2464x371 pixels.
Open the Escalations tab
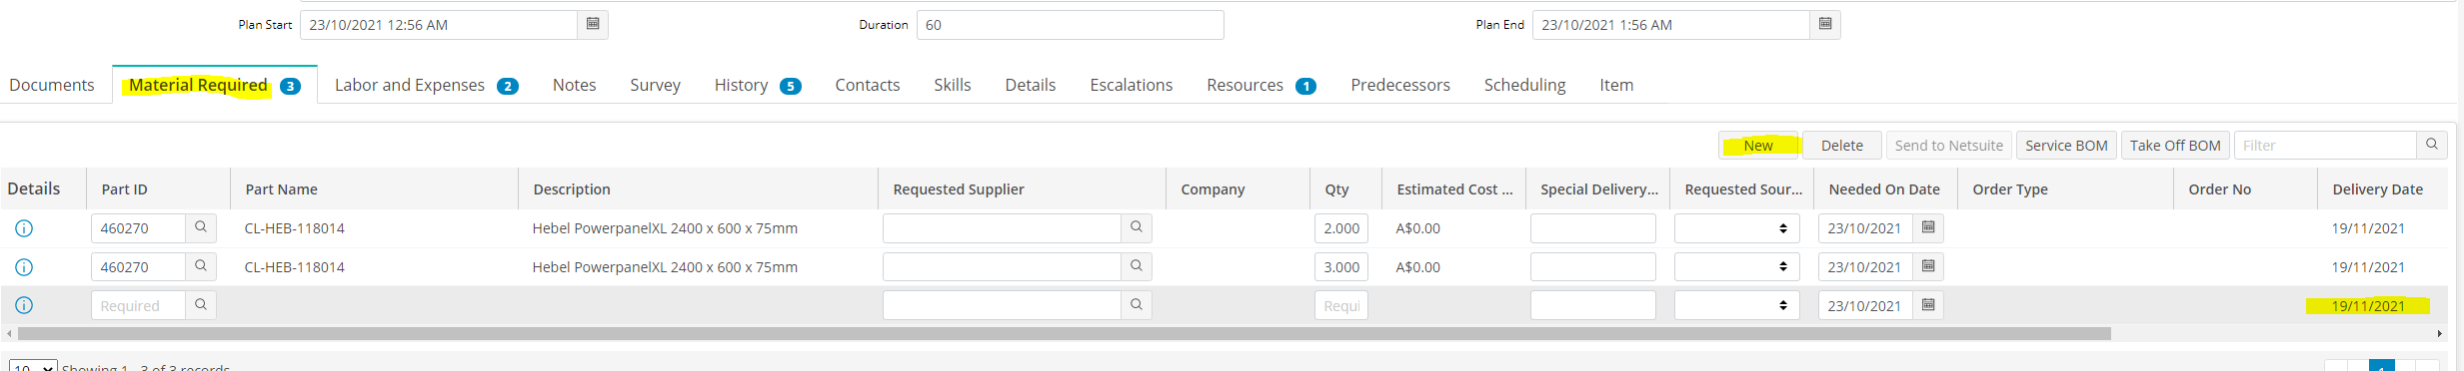pyautogui.click(x=1132, y=85)
